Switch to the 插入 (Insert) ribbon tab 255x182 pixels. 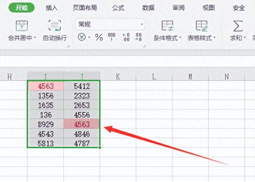(x=51, y=8)
